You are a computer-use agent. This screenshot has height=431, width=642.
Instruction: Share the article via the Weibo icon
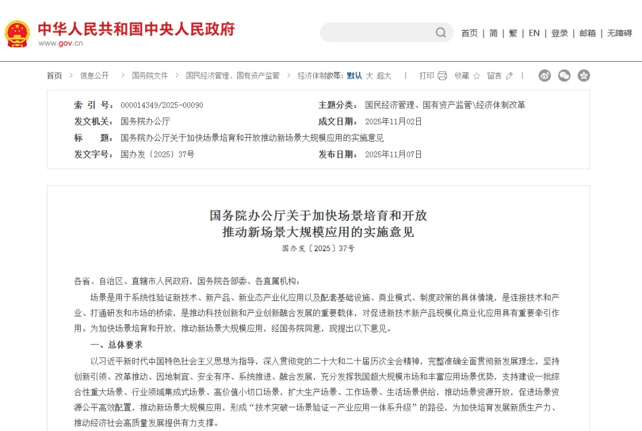pyautogui.click(x=545, y=76)
